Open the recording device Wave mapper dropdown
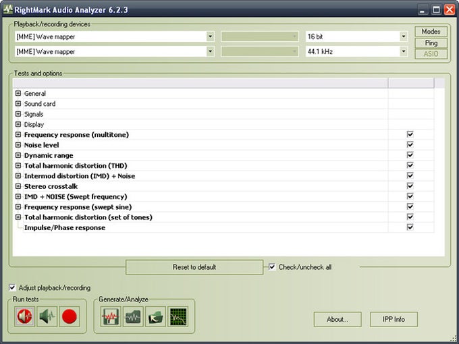 point(210,51)
